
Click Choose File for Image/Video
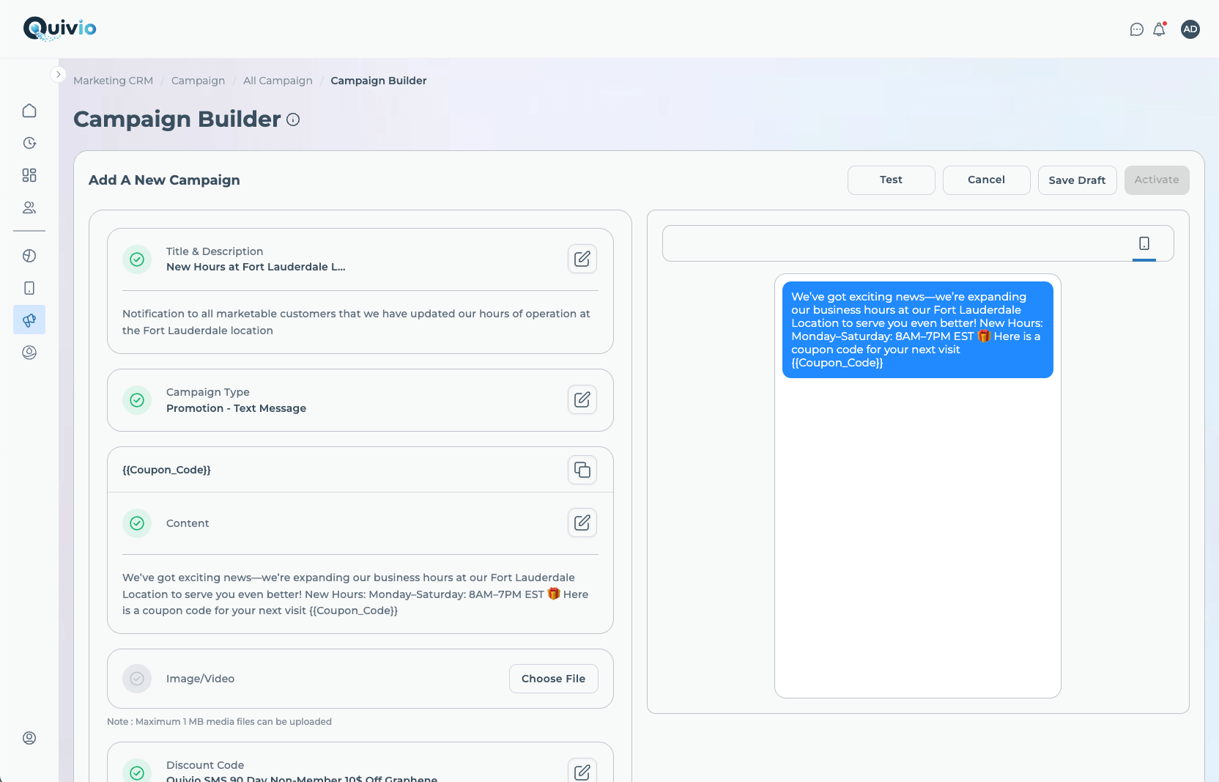[553, 679]
